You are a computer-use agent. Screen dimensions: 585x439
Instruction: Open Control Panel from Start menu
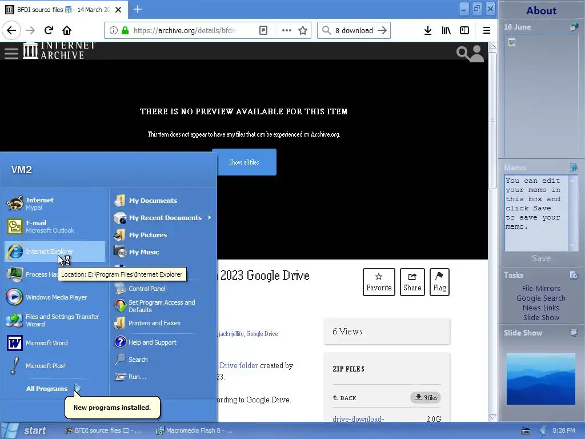163,289
